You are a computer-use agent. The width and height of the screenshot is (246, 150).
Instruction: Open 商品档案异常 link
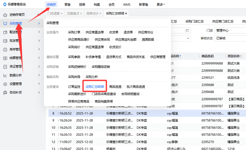click(104, 102)
